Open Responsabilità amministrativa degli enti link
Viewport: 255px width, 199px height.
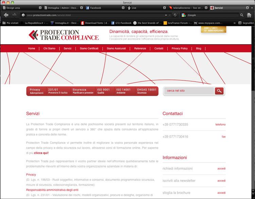pyautogui.click(x=52, y=190)
